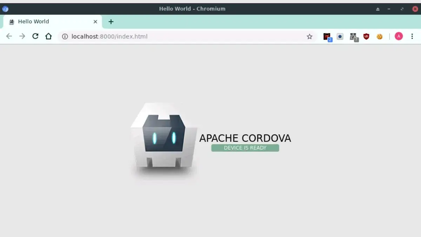Viewport: 421px width, 237px height.
Task: Open the three-dot Chromium menu
Action: 412,36
